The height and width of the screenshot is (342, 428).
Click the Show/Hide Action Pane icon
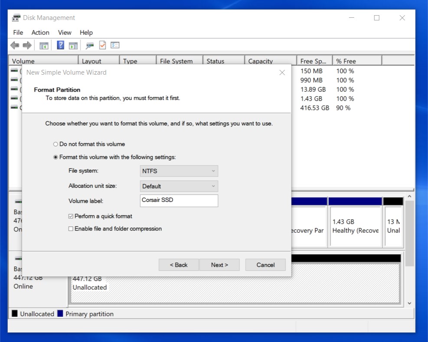click(73, 45)
